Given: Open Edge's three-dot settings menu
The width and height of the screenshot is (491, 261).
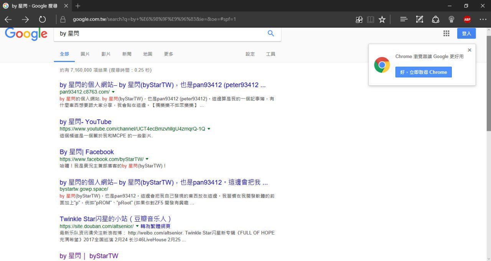Looking at the screenshot, I should pos(483,20).
